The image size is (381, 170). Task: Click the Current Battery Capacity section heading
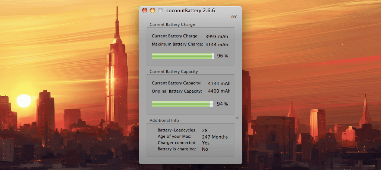(x=174, y=71)
